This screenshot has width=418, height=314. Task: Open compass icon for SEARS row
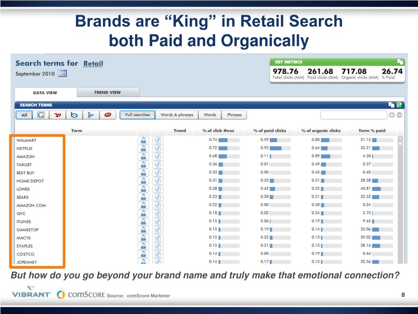[x=158, y=197]
